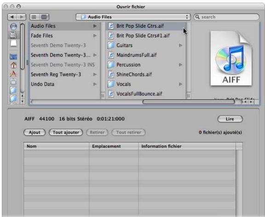Go back with the left arrow button

click(12, 17)
